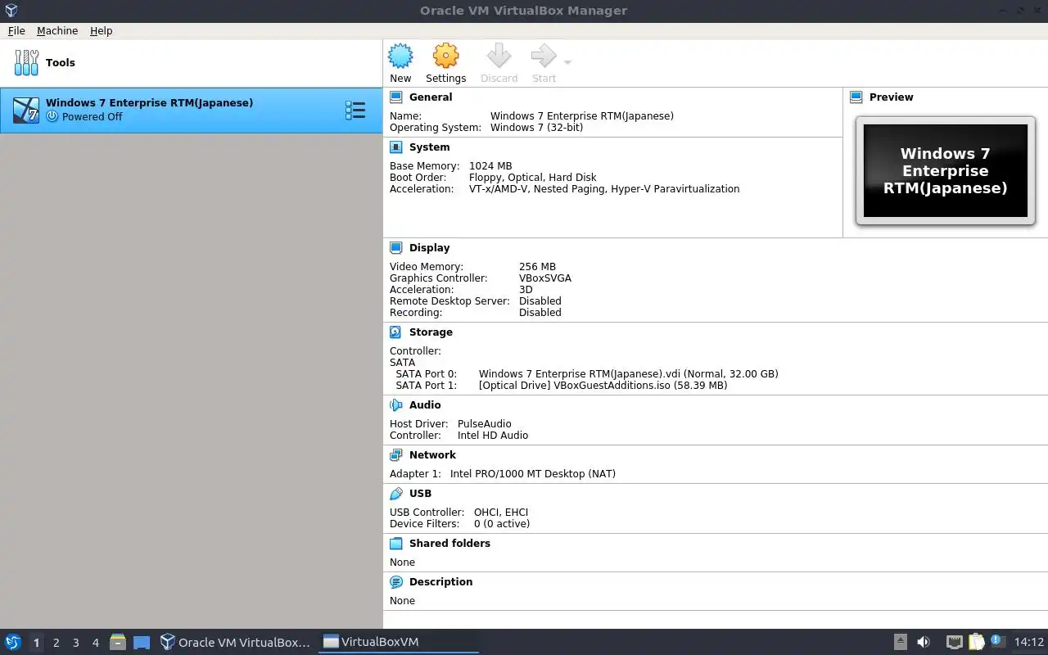Screen dimensions: 1048x655
Task: Click the show desktop taskbar icon
Action: (x=142, y=643)
